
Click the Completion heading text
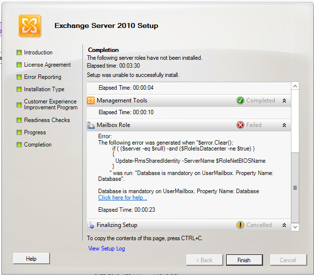point(104,50)
